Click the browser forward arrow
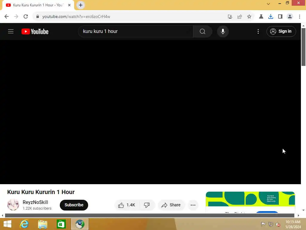This screenshot has width=306, height=230. point(16,17)
